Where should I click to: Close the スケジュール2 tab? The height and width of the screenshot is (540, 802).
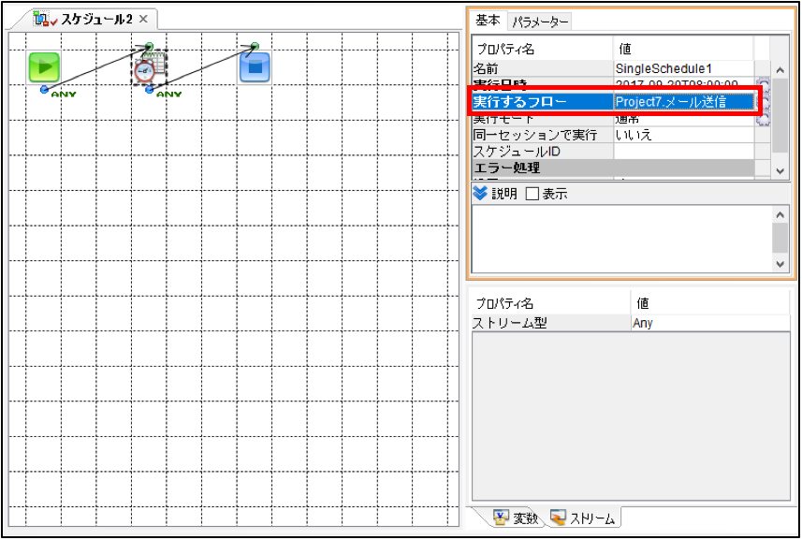point(144,19)
